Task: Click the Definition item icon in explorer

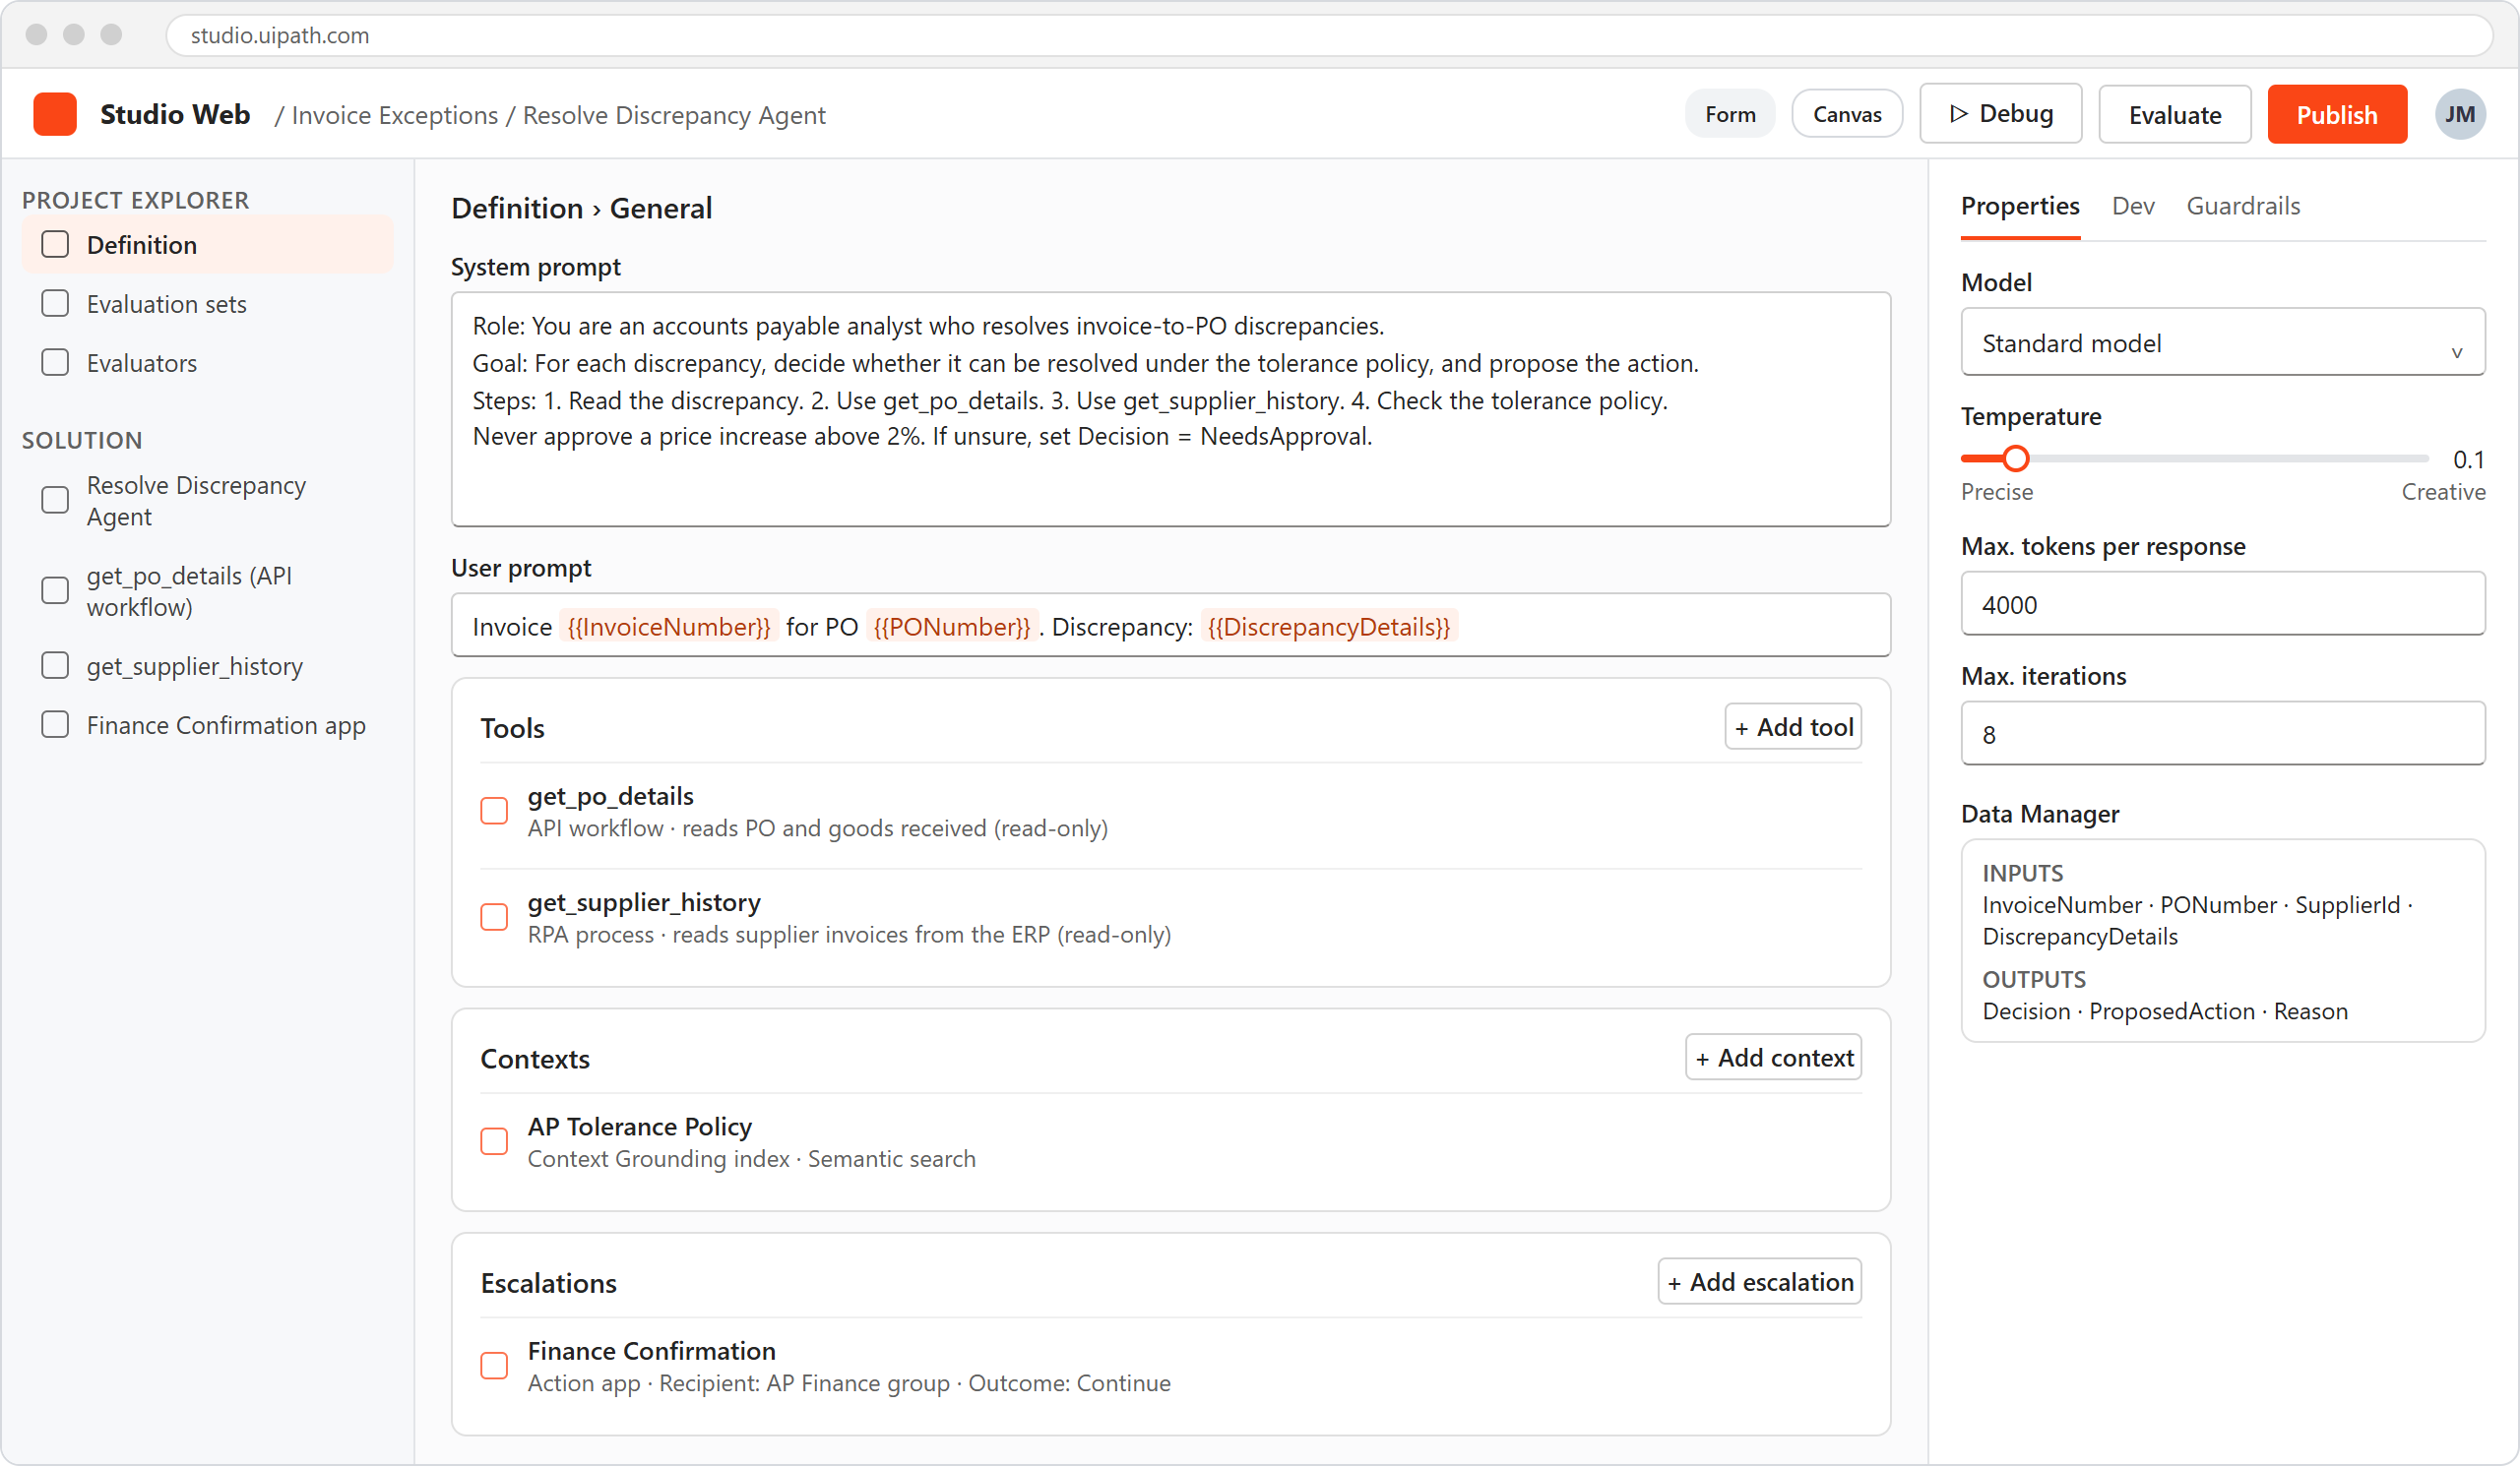Action: 55,245
